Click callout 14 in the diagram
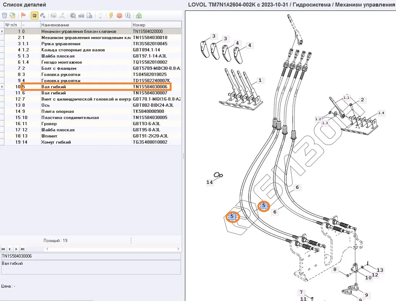 click(210, 182)
